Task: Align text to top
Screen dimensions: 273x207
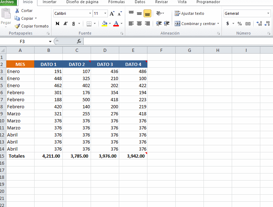Action: pyautogui.click(x=131, y=13)
